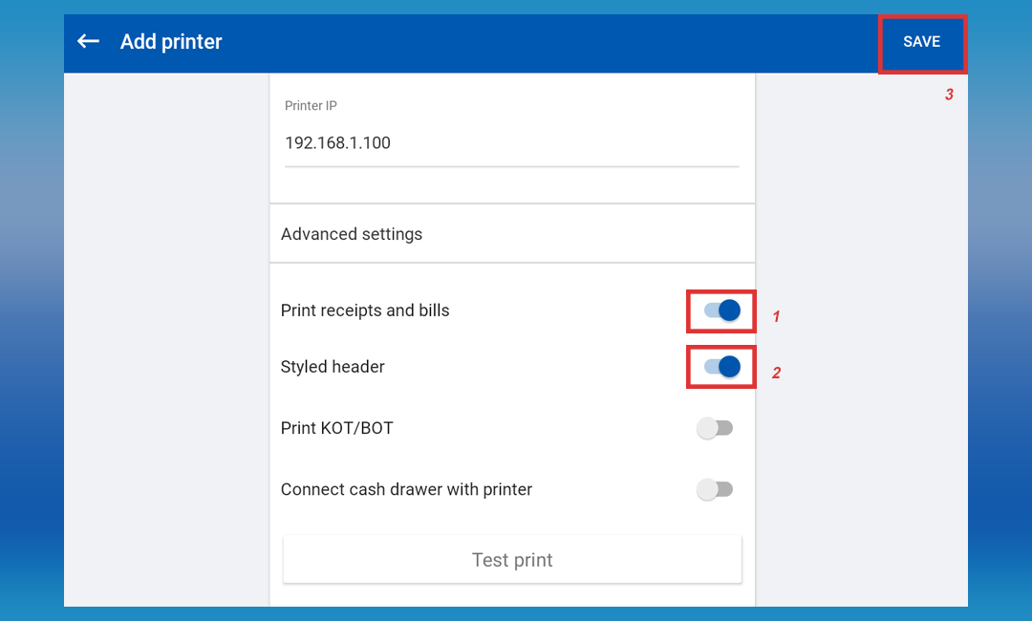
Task: Click the Printer IP address field
Action: (x=511, y=143)
